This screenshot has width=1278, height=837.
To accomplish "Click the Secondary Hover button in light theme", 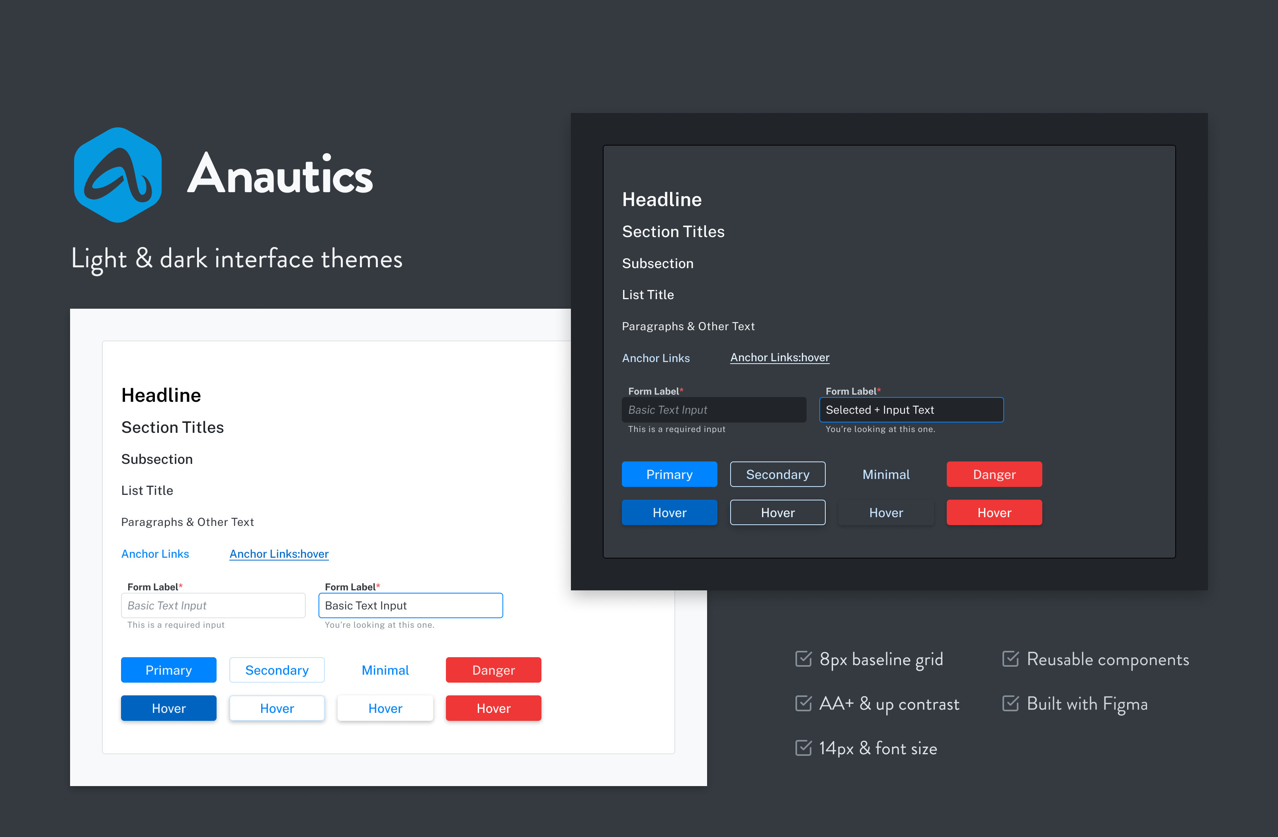I will pyautogui.click(x=277, y=708).
